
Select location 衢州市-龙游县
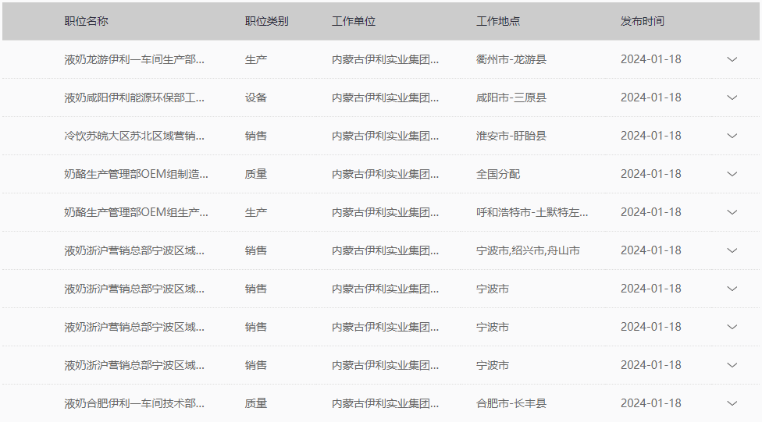pyautogui.click(x=511, y=59)
